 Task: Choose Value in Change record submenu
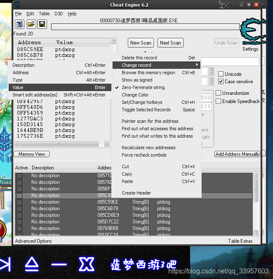tap(60, 87)
